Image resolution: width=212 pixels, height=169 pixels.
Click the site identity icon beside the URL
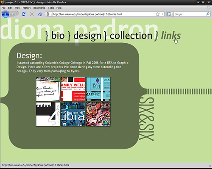(48, 14)
